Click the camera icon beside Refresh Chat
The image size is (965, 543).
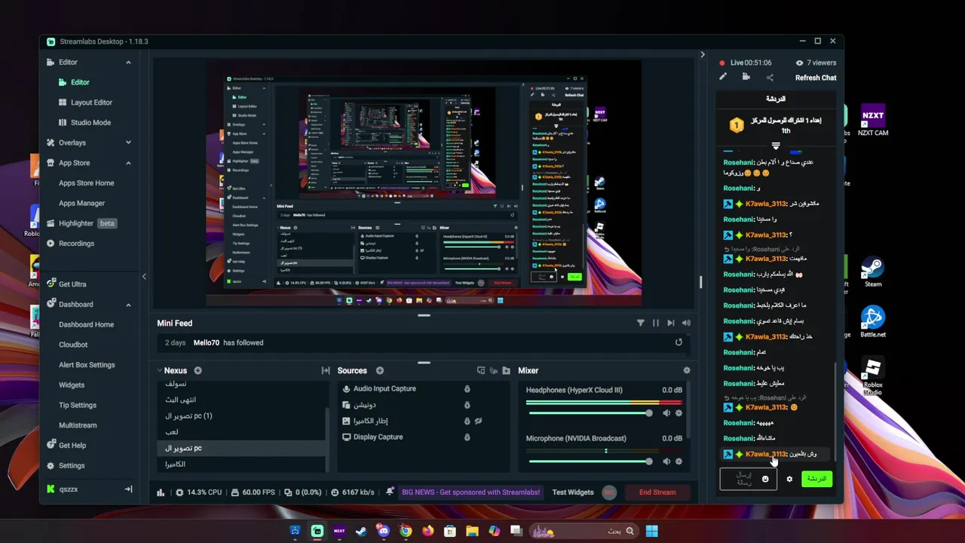point(746,77)
